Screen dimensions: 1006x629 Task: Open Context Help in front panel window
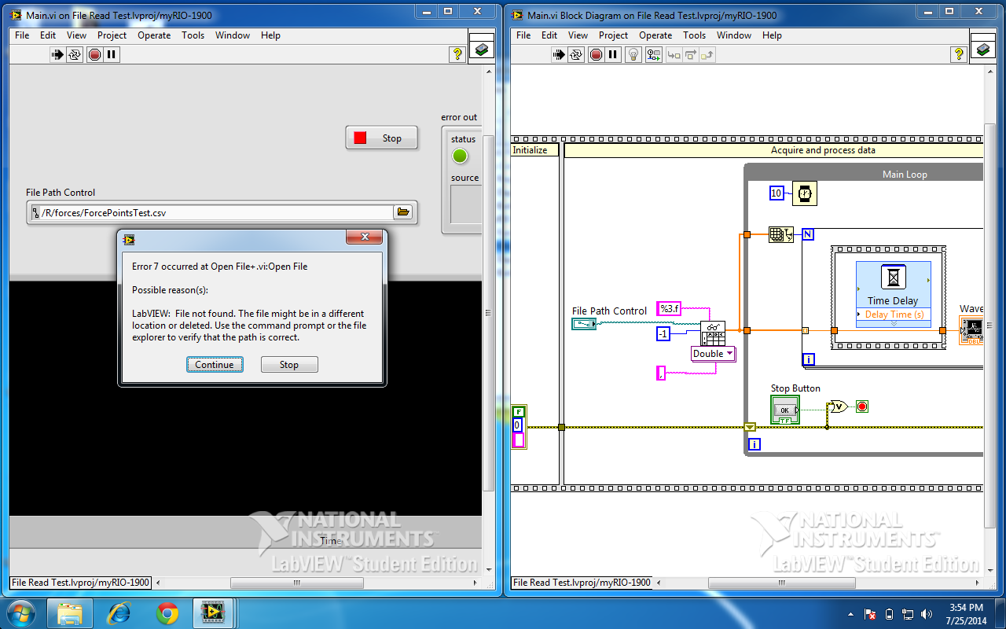click(457, 54)
